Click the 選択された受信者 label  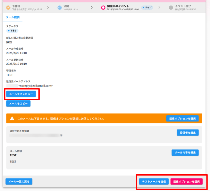click(19, 131)
